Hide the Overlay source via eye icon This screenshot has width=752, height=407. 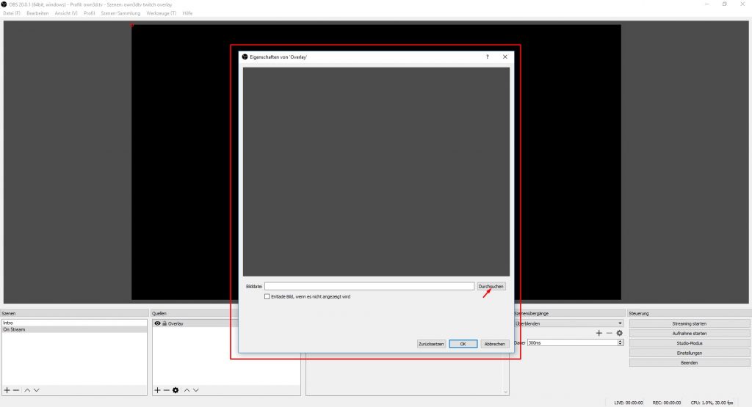pos(157,323)
